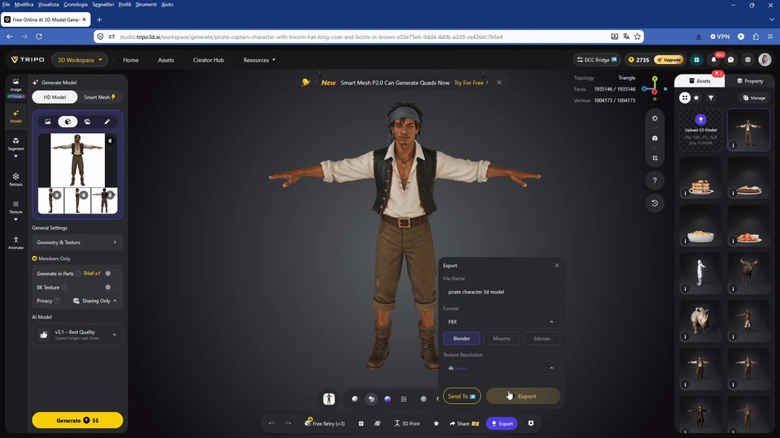Show favorites with assets star filter
This screenshot has height=438, width=780.
(696, 98)
